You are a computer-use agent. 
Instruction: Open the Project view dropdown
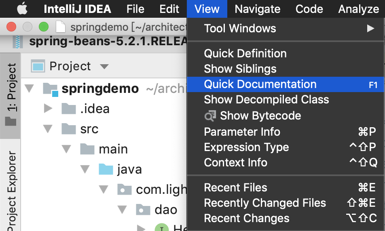[70, 66]
